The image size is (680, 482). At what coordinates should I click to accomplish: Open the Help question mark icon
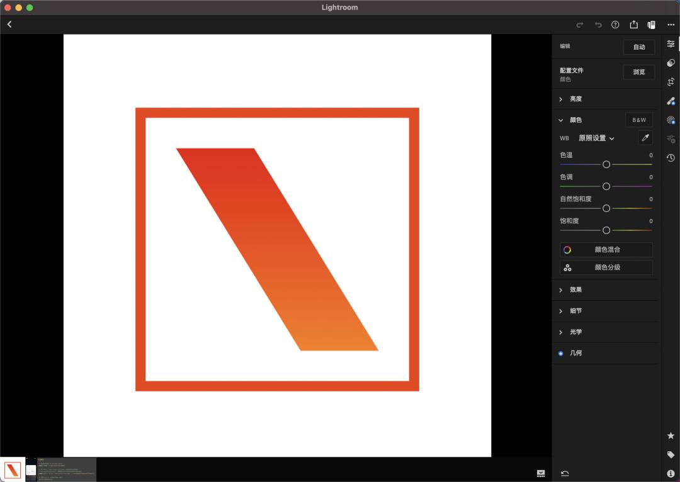(x=615, y=25)
